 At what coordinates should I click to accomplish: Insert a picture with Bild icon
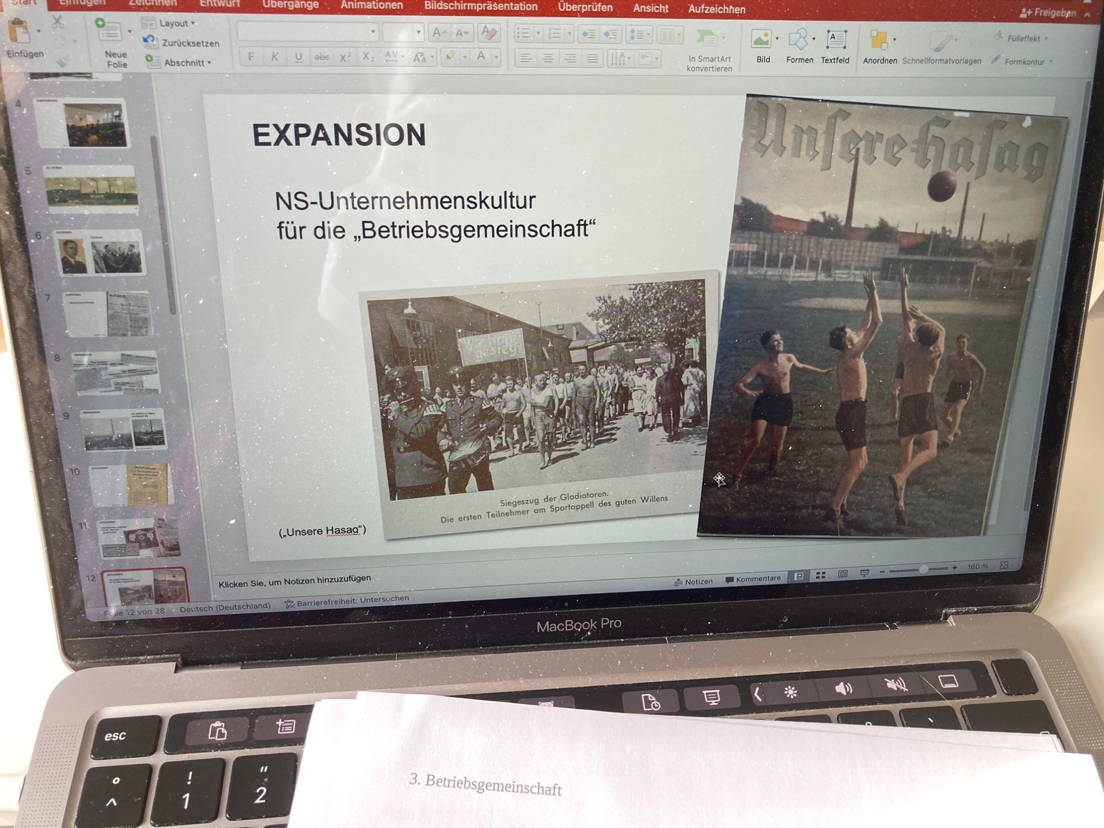(762, 40)
